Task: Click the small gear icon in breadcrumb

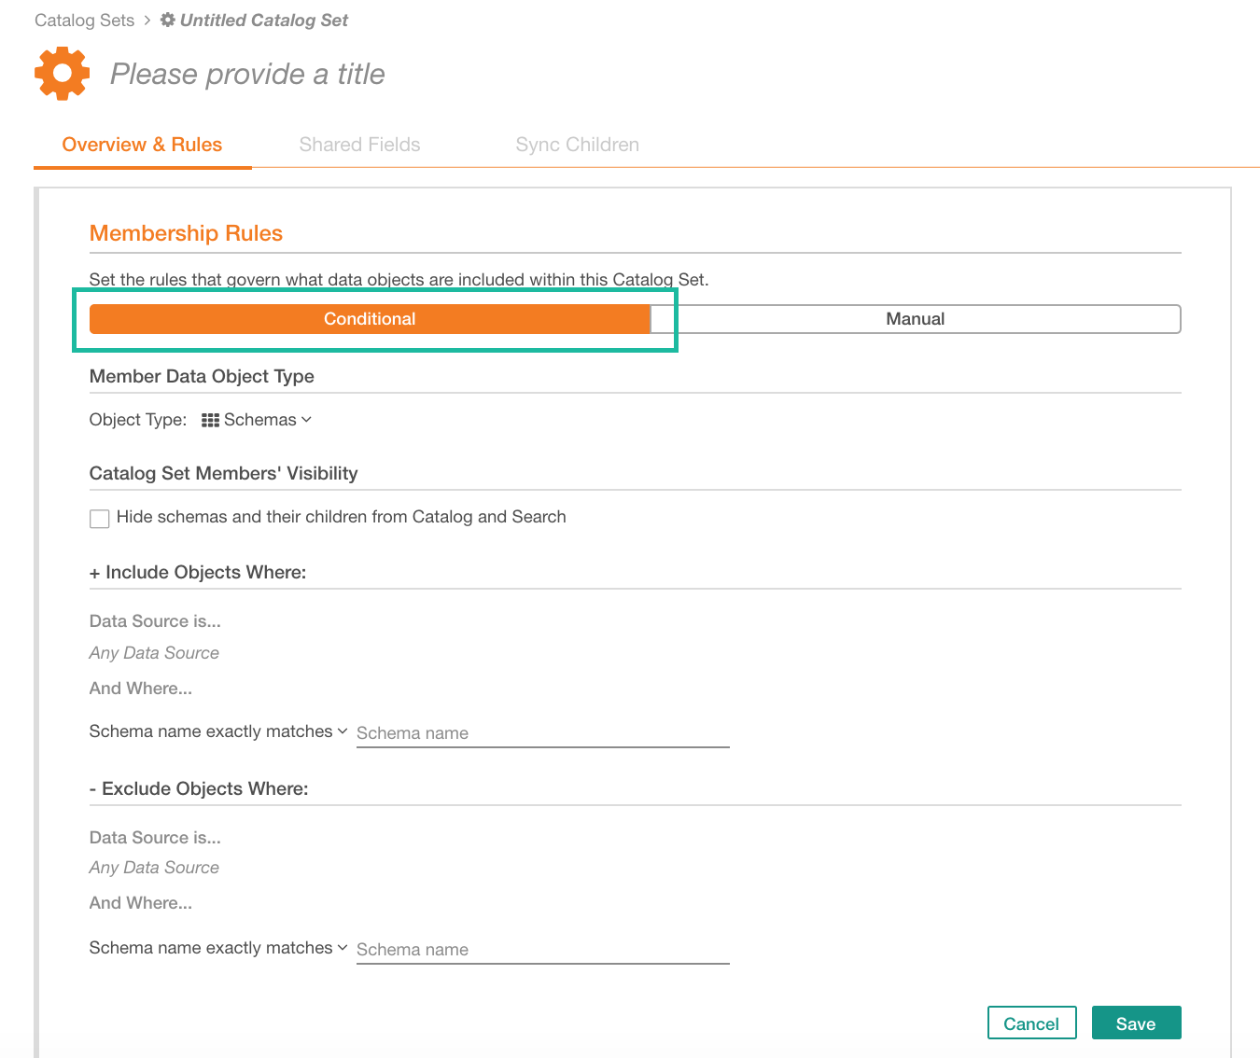Action: [168, 20]
